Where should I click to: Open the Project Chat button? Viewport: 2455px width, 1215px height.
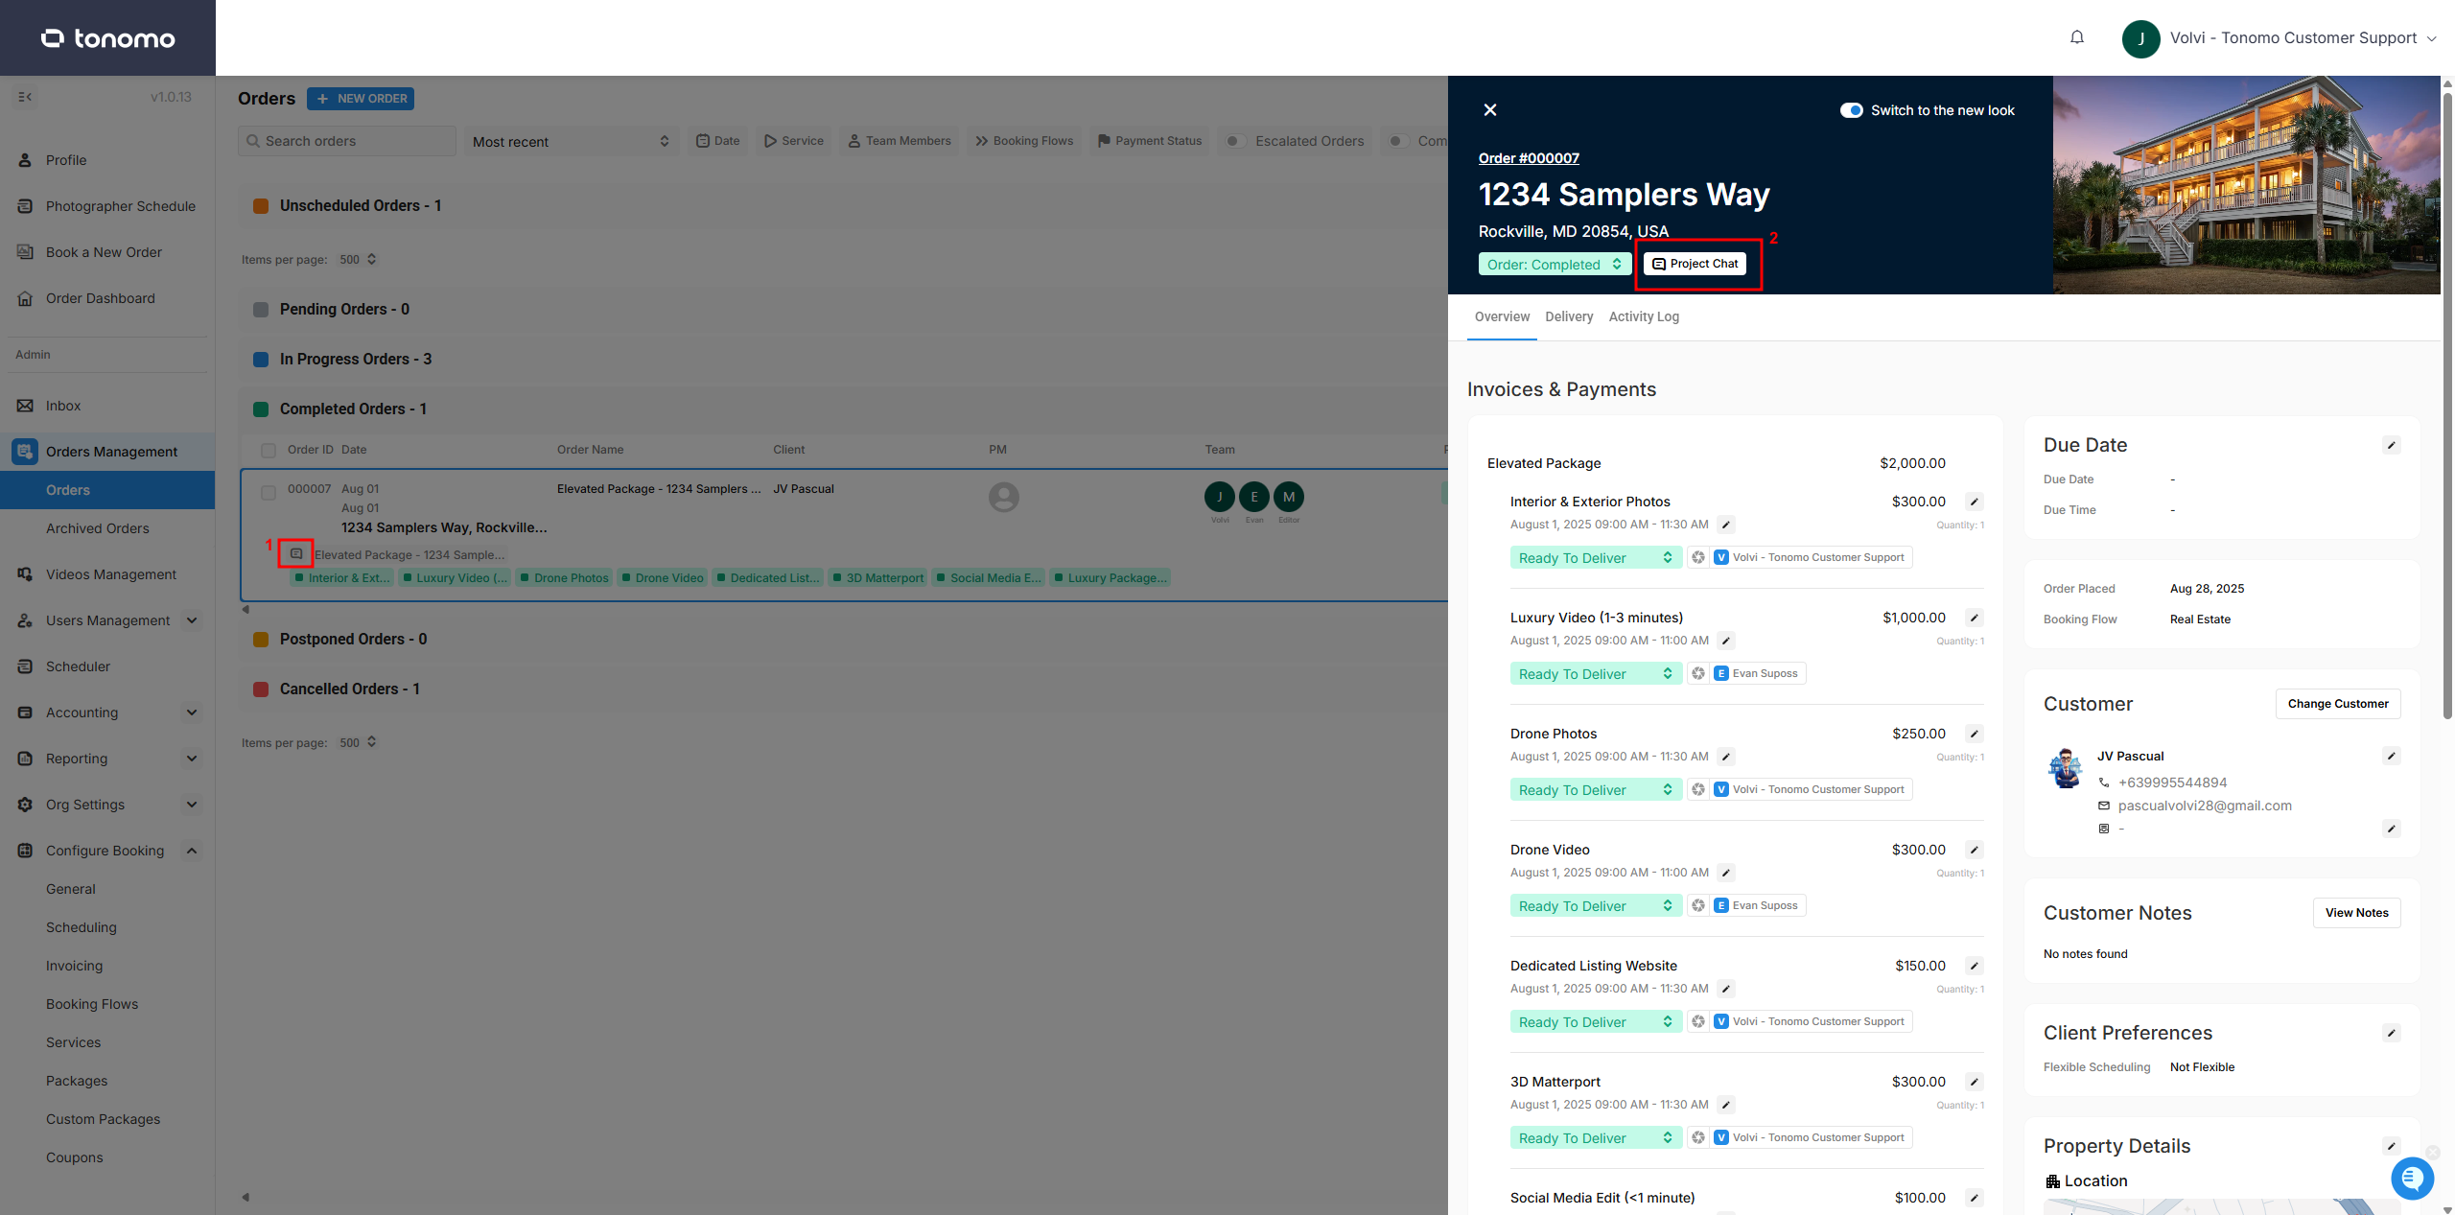pyautogui.click(x=1695, y=264)
